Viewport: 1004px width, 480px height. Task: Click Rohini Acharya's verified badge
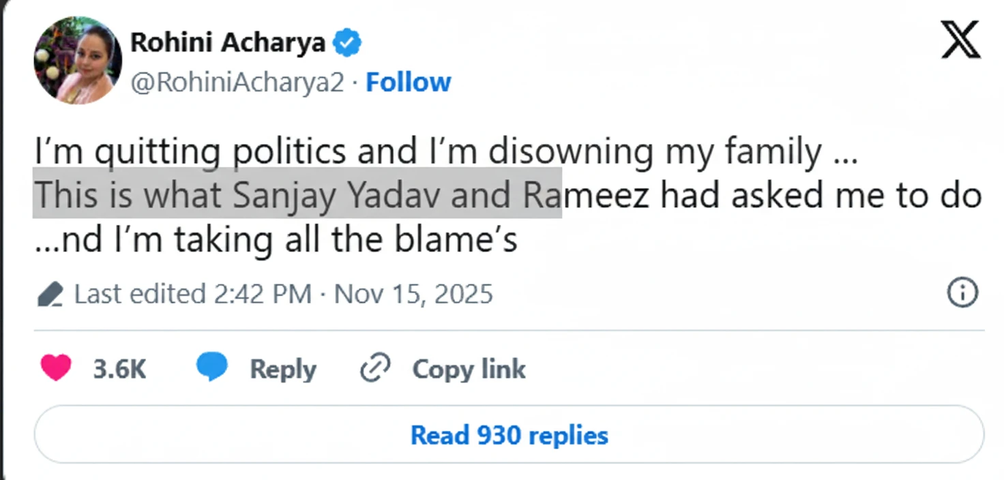347,41
